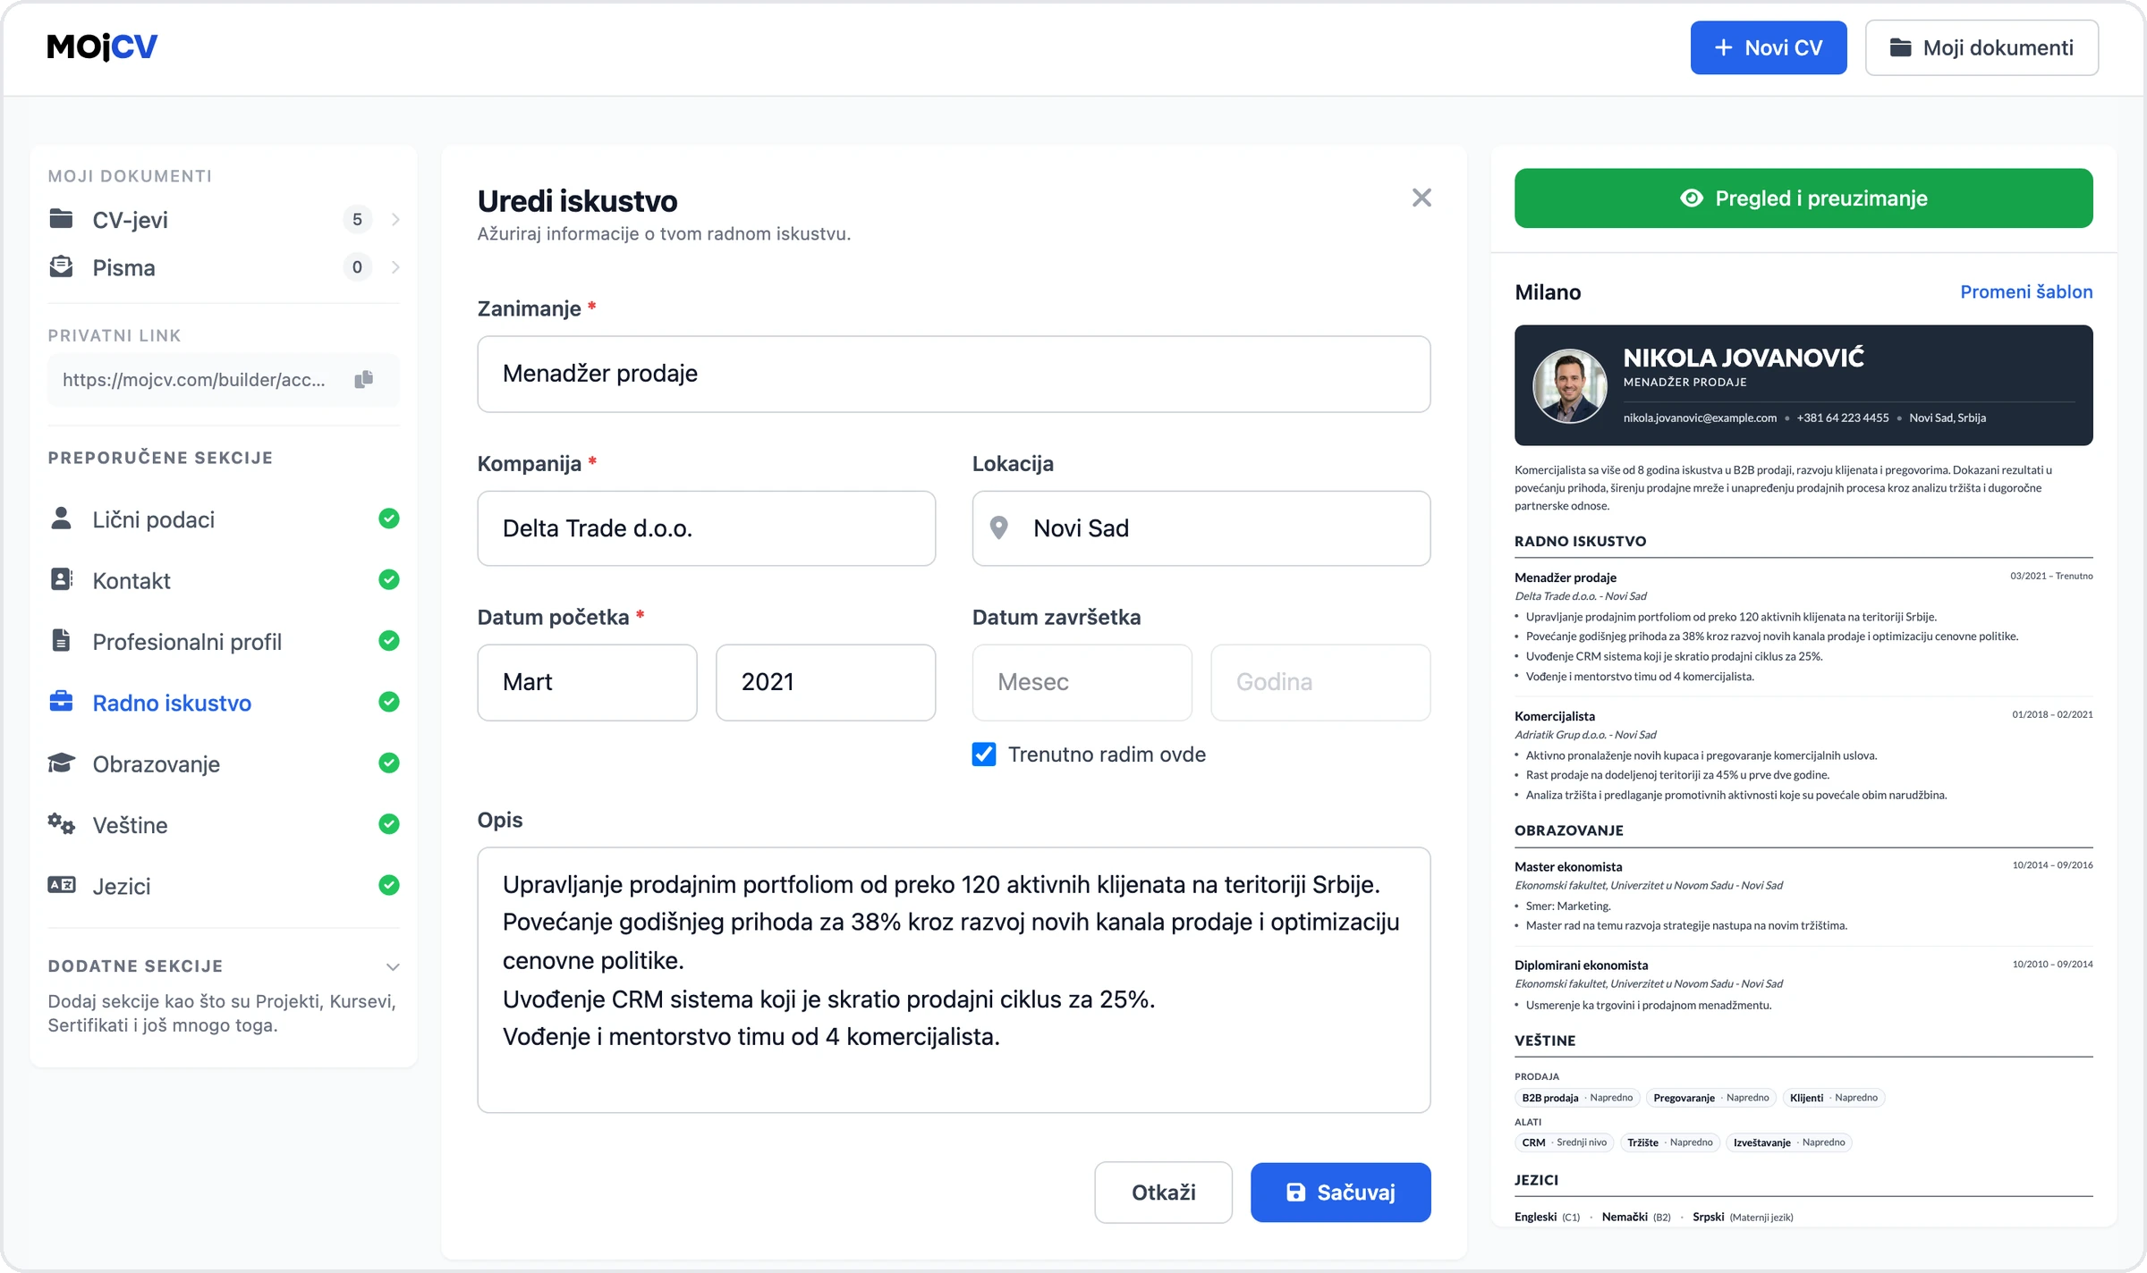
Task: Open the end date Godina dropdown
Action: tap(1320, 682)
